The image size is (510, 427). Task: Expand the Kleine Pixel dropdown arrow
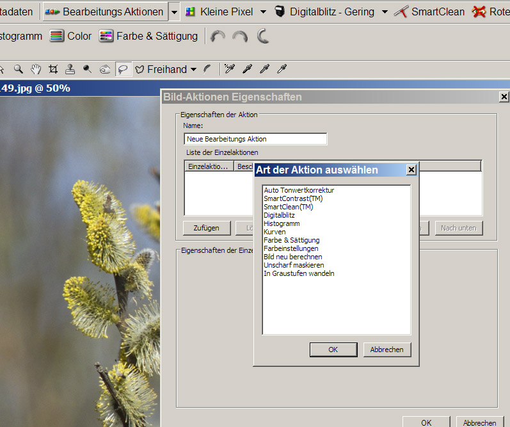click(263, 12)
